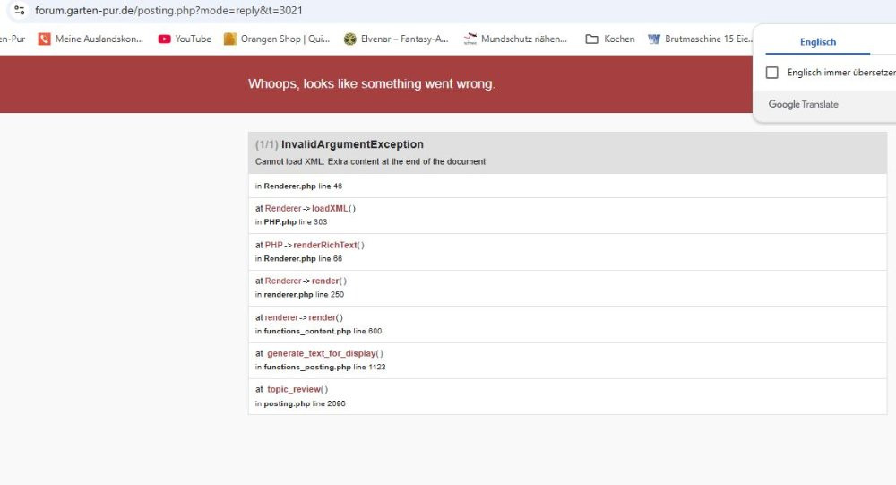Viewport: 896px width, 485px height.
Task: Open the Brutmaschine 15 Eie bookmark
Action: 700,39
